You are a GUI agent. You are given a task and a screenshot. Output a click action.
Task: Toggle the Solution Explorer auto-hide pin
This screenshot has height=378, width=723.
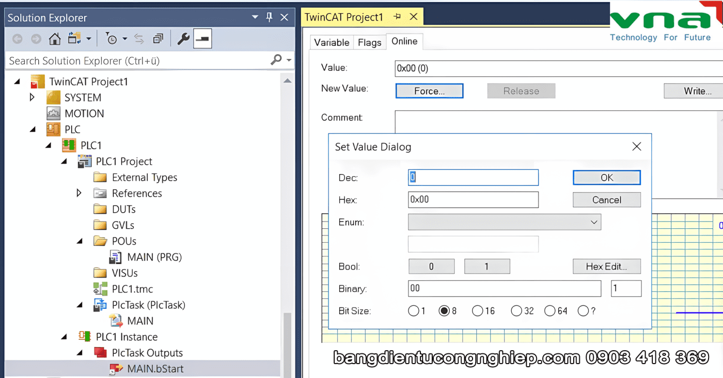click(269, 18)
